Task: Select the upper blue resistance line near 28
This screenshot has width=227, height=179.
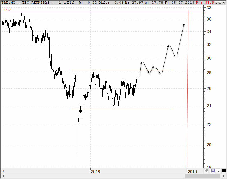Action: [121, 71]
